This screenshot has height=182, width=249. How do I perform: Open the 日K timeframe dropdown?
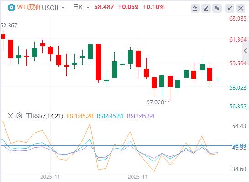(x=81, y=7)
